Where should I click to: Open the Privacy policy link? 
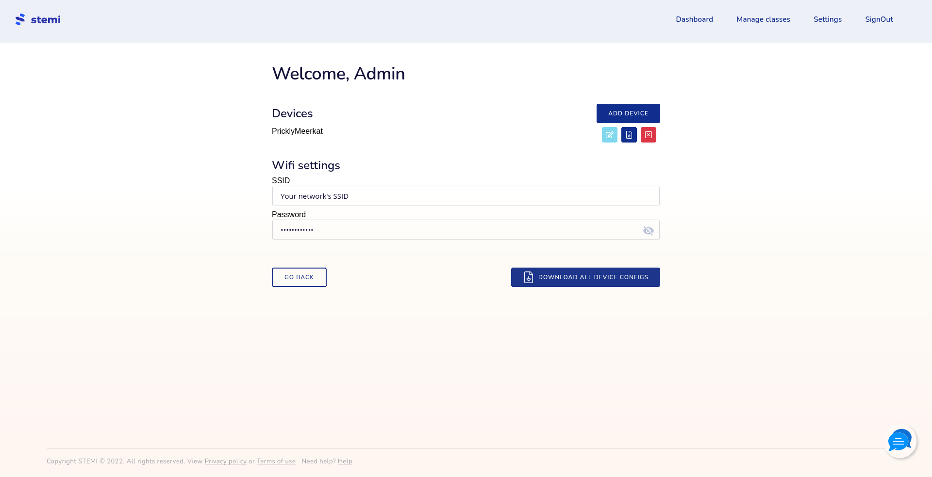click(225, 461)
